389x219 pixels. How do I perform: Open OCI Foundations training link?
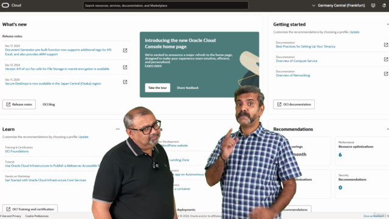pos(16,151)
